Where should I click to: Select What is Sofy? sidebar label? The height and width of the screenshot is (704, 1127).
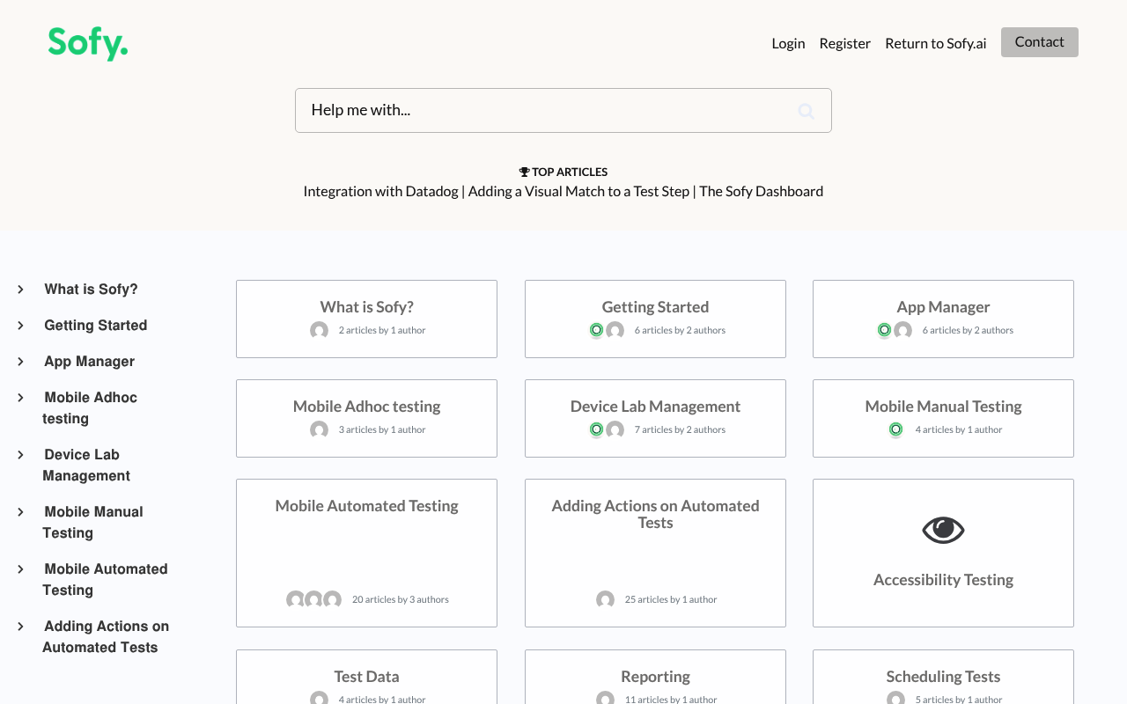point(91,290)
